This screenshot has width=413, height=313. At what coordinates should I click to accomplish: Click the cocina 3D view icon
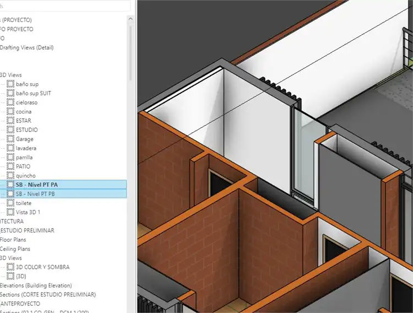point(10,111)
